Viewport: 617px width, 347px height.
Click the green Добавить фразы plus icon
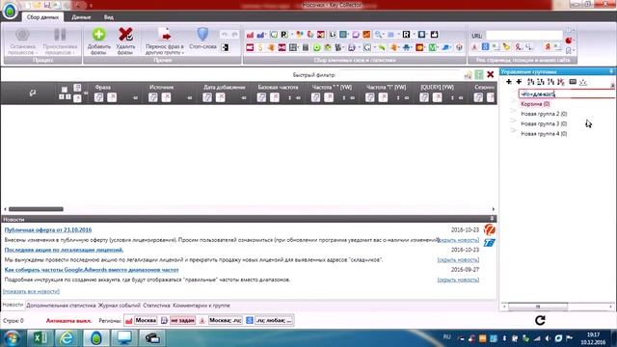[98, 35]
